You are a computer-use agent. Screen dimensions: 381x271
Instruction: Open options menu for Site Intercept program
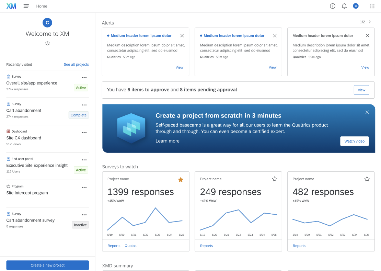point(84,188)
